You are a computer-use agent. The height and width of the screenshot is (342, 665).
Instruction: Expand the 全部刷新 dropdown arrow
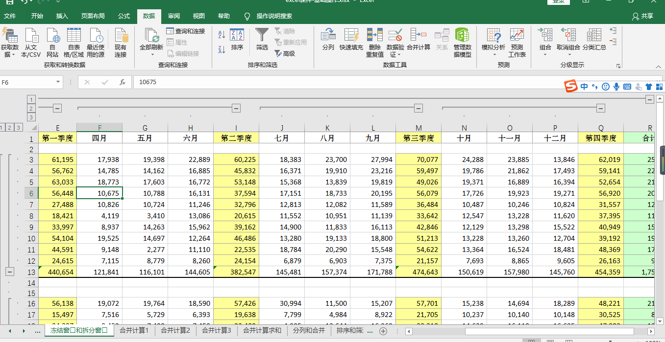click(152, 55)
